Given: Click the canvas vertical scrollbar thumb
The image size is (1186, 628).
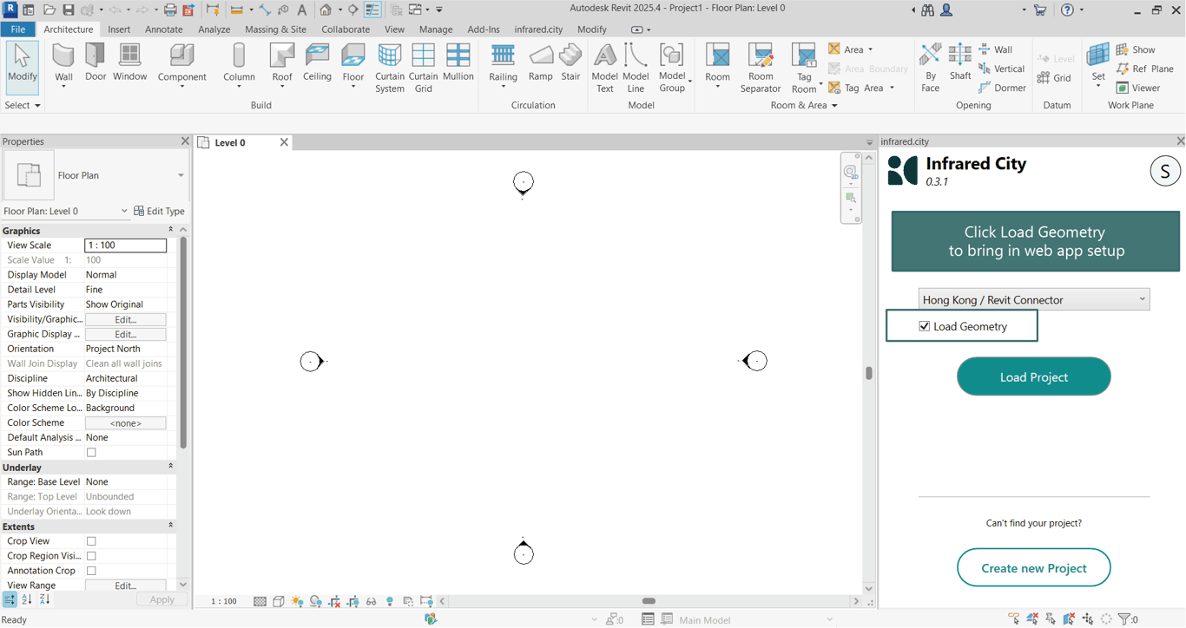Looking at the screenshot, I should pos(869,373).
